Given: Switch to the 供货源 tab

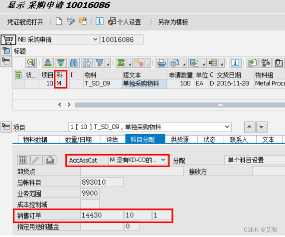Looking at the screenshot, I should pyautogui.click(x=181, y=139).
